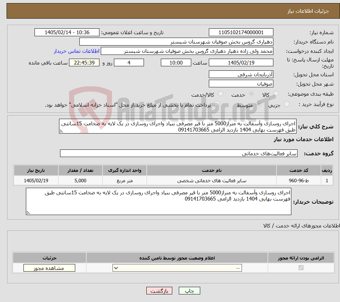This screenshot has width=340, height=302.
Task: Click service code cell ط-96-960
Action: (x=299, y=181)
